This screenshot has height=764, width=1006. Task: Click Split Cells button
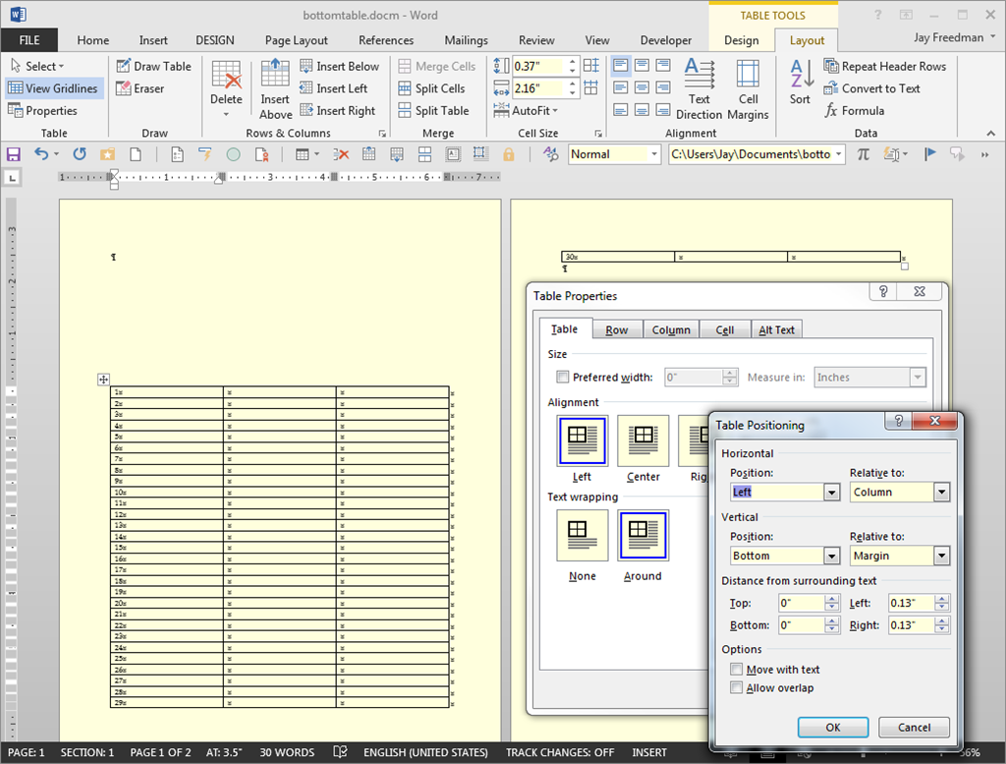432,88
